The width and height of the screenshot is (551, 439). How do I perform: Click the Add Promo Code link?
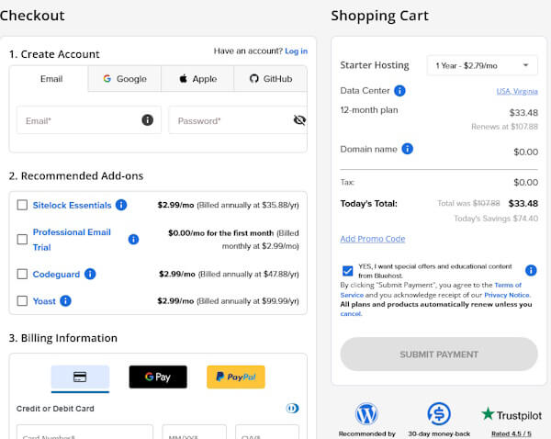pos(372,239)
